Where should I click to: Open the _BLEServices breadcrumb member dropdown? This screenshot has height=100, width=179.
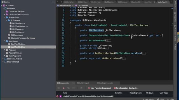click(x=81, y=5)
